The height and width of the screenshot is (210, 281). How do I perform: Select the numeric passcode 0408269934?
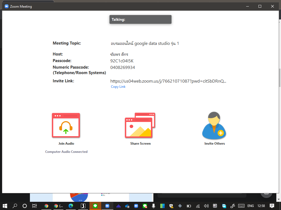point(123,68)
